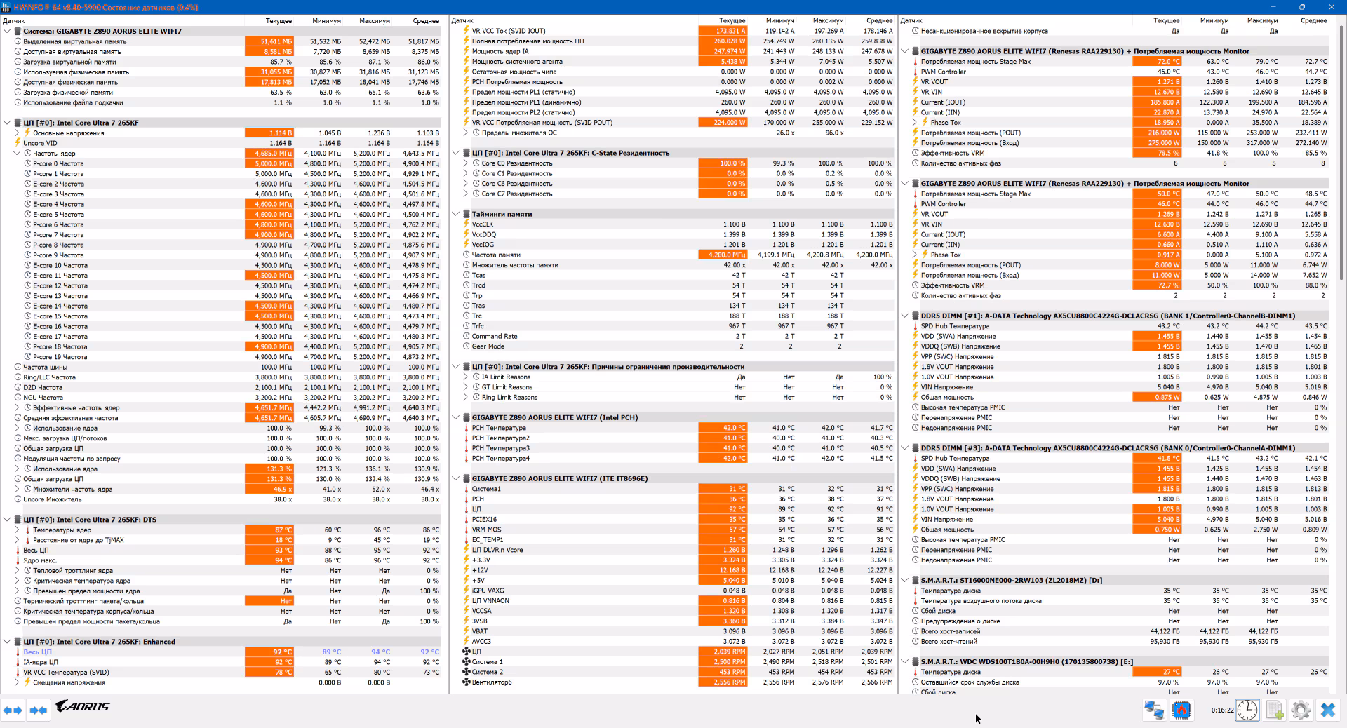Screen dimensions: 1347x728
Task: Click the fan icon beside Система 2
Action: [467, 672]
